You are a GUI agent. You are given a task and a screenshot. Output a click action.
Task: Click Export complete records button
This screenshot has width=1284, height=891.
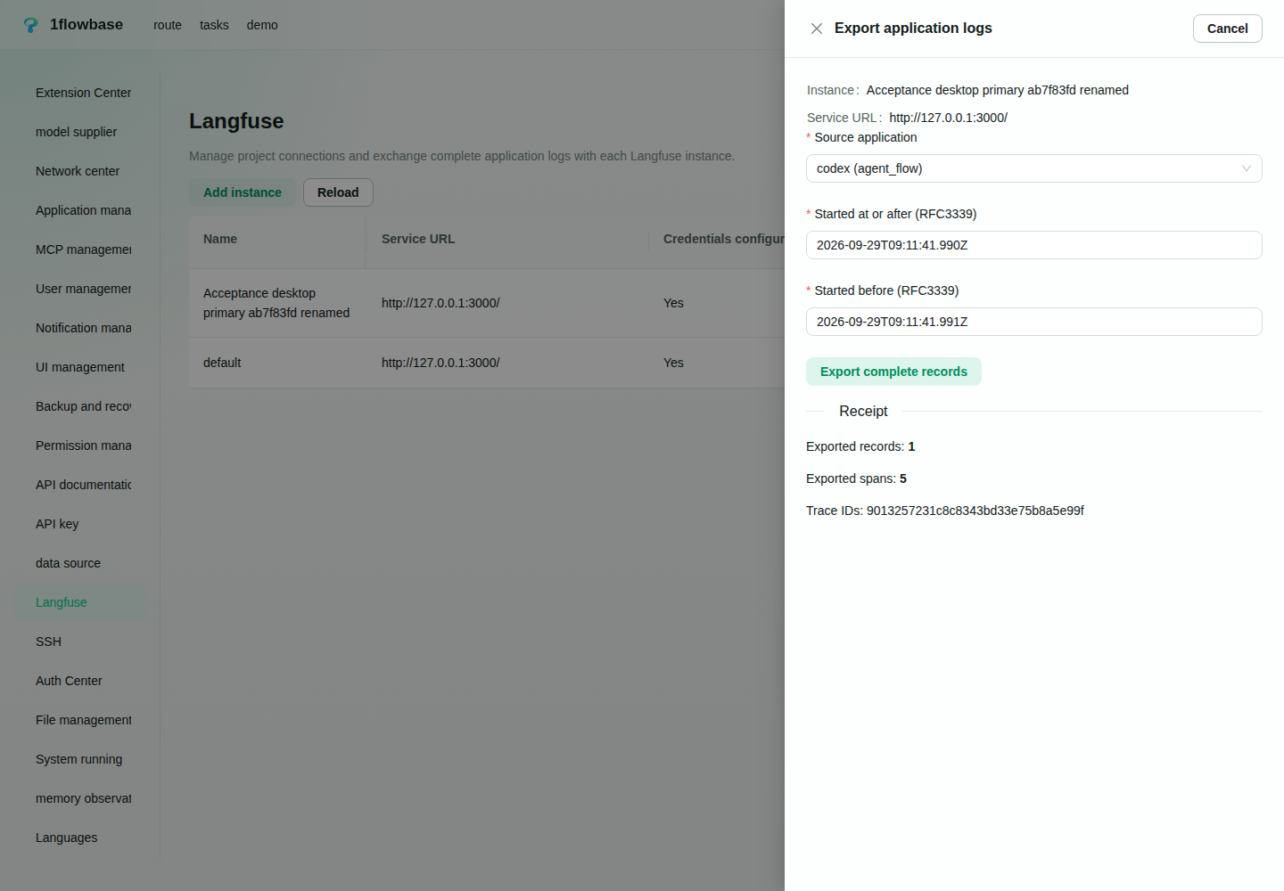coord(893,372)
